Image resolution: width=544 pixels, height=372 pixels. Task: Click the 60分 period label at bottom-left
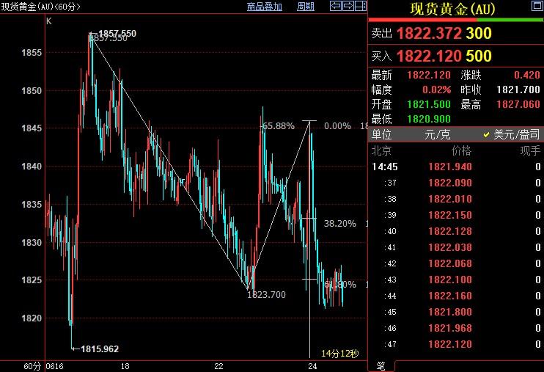[32, 365]
